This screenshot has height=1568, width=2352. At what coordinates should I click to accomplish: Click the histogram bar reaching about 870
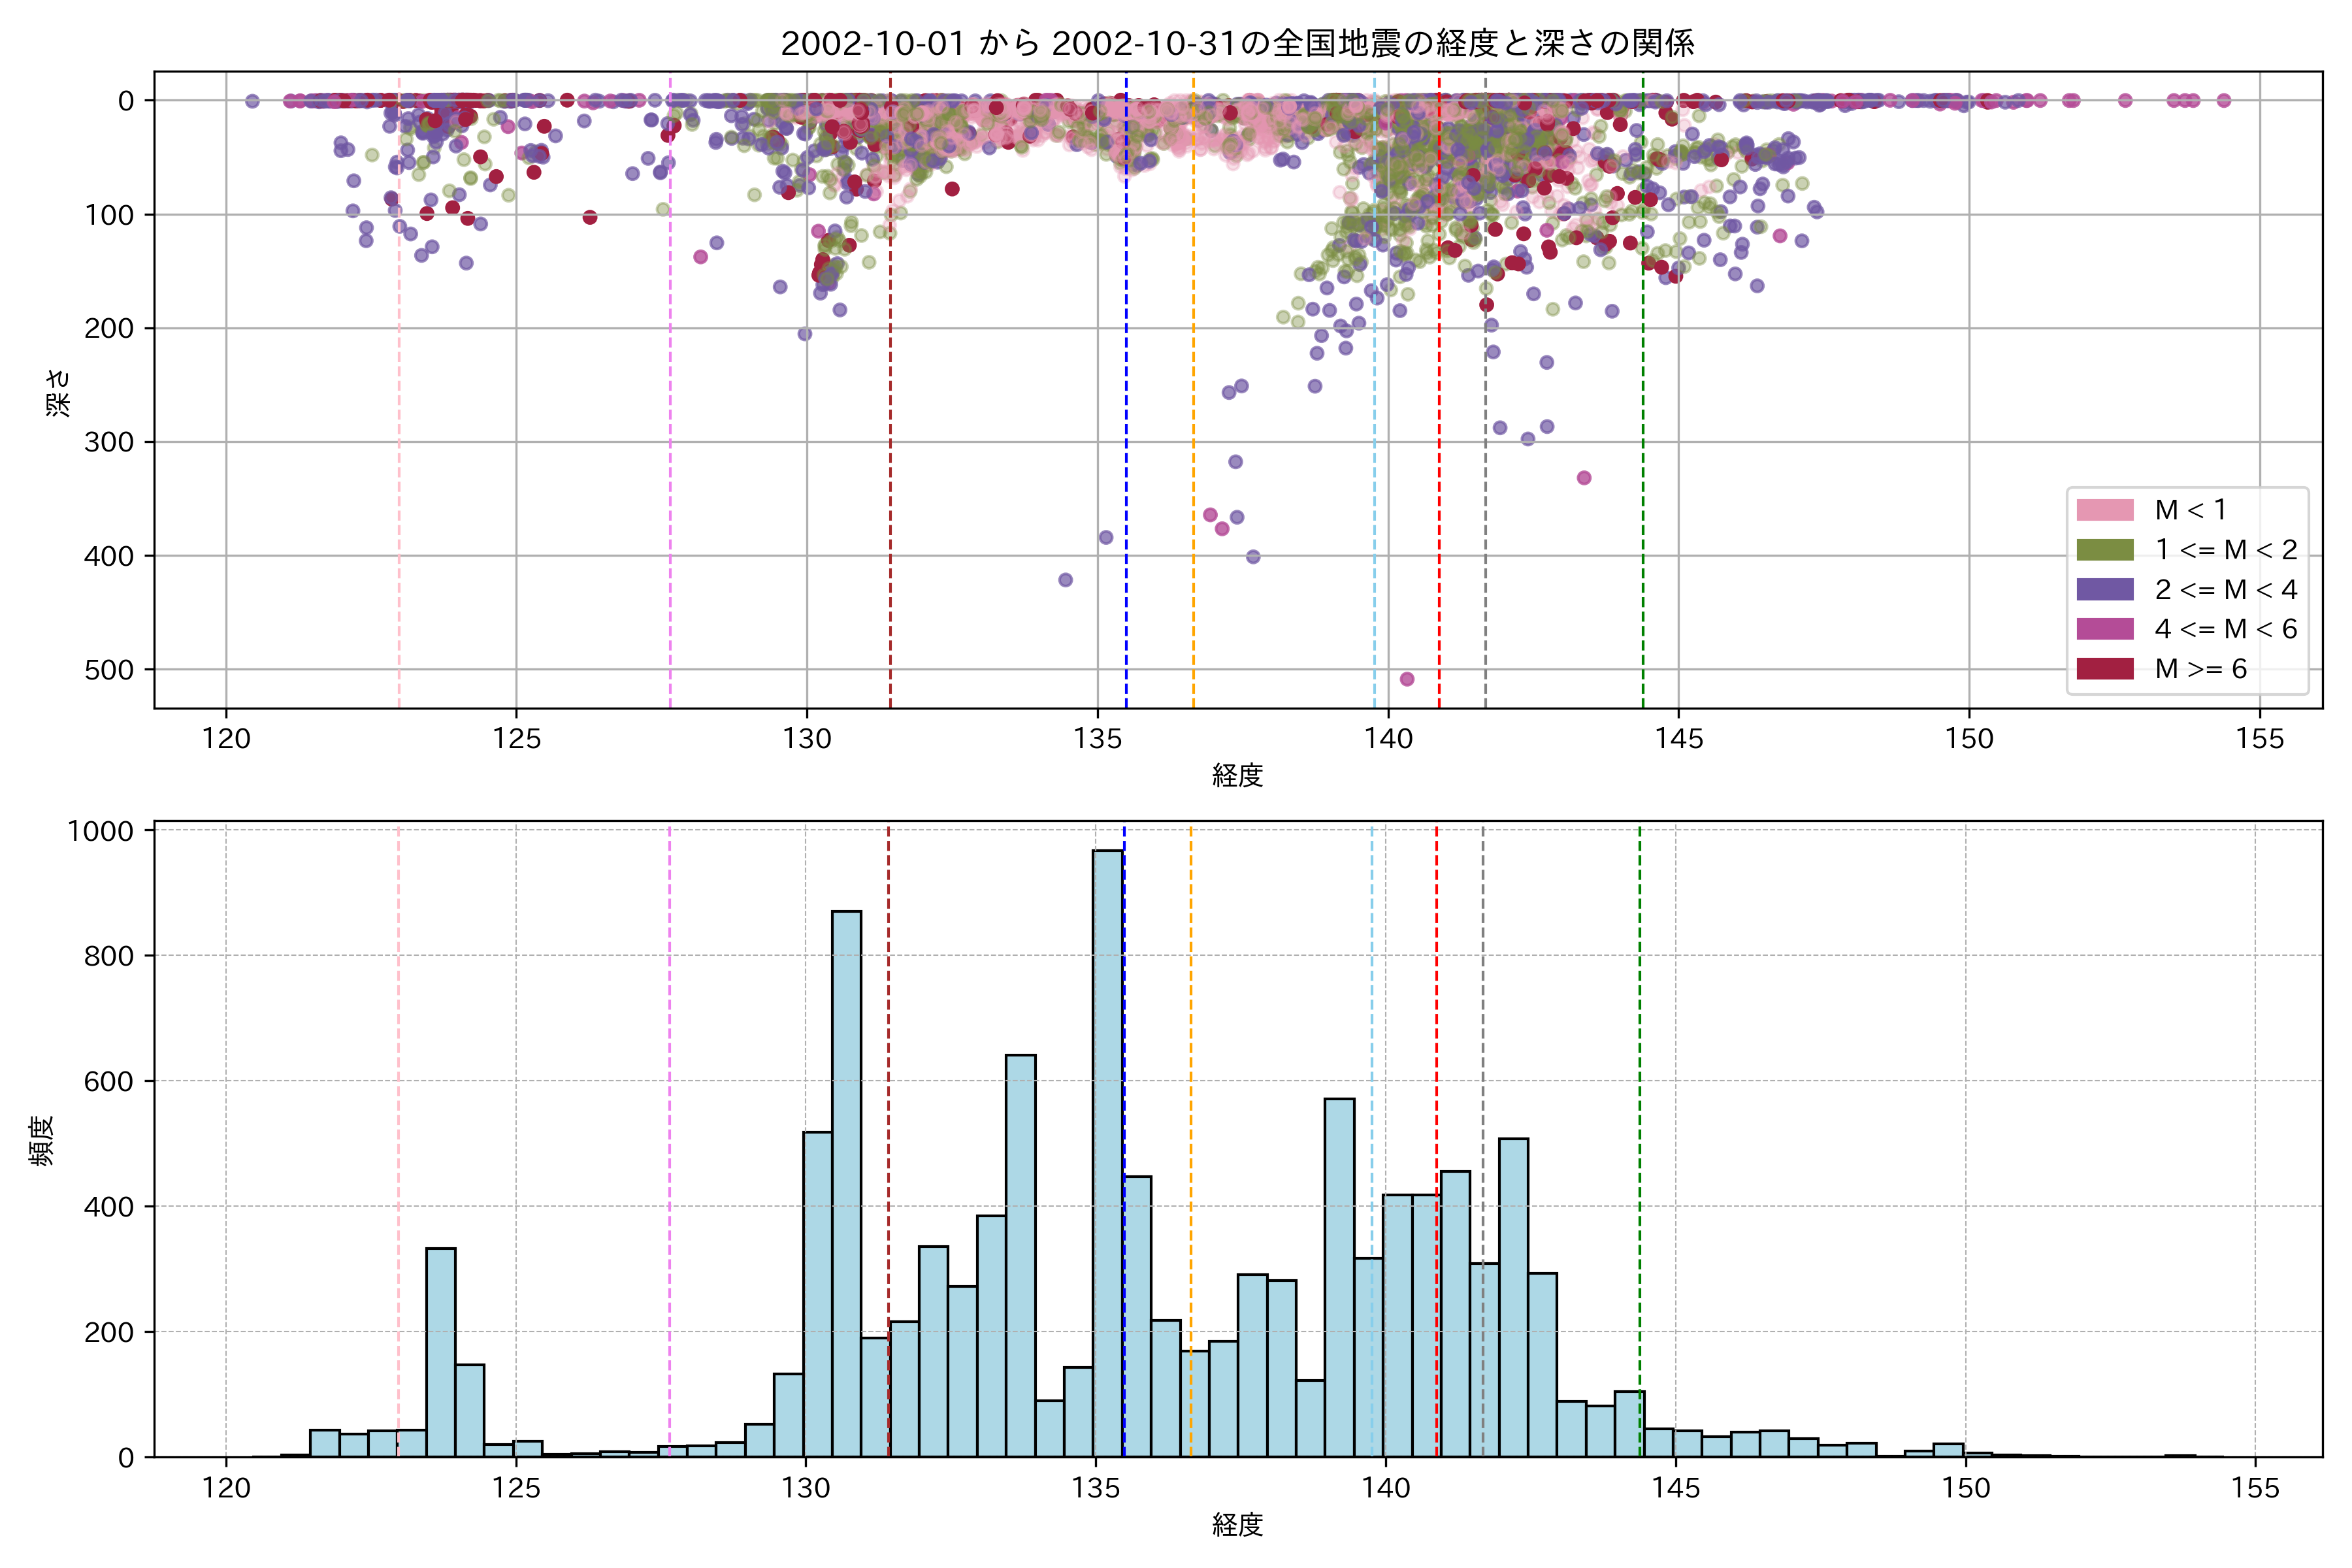[x=846, y=1180]
